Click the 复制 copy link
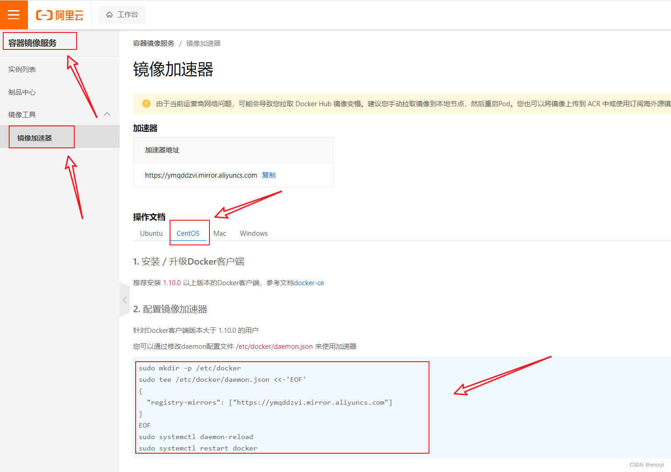 tap(269, 175)
